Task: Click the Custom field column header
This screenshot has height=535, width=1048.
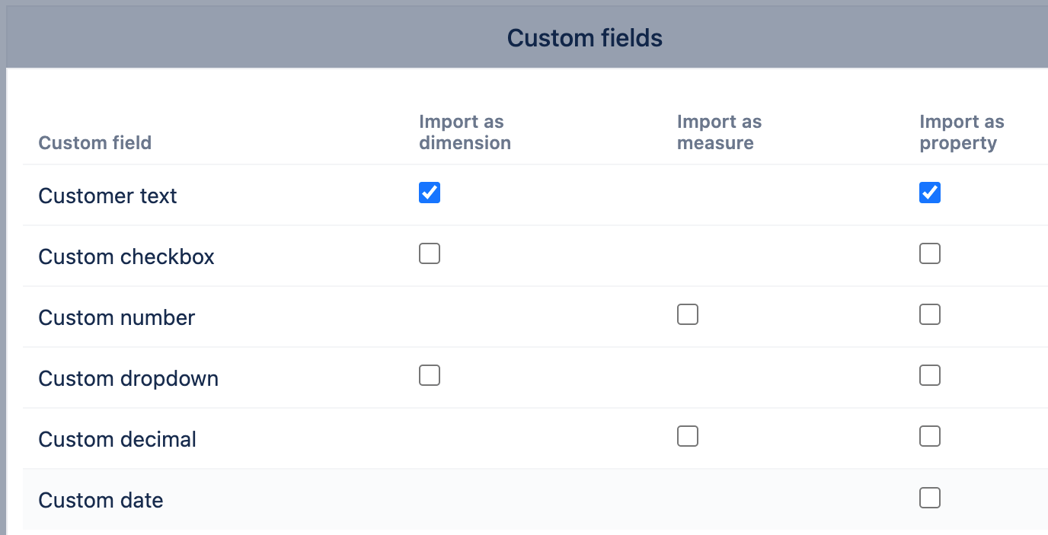Action: point(95,143)
